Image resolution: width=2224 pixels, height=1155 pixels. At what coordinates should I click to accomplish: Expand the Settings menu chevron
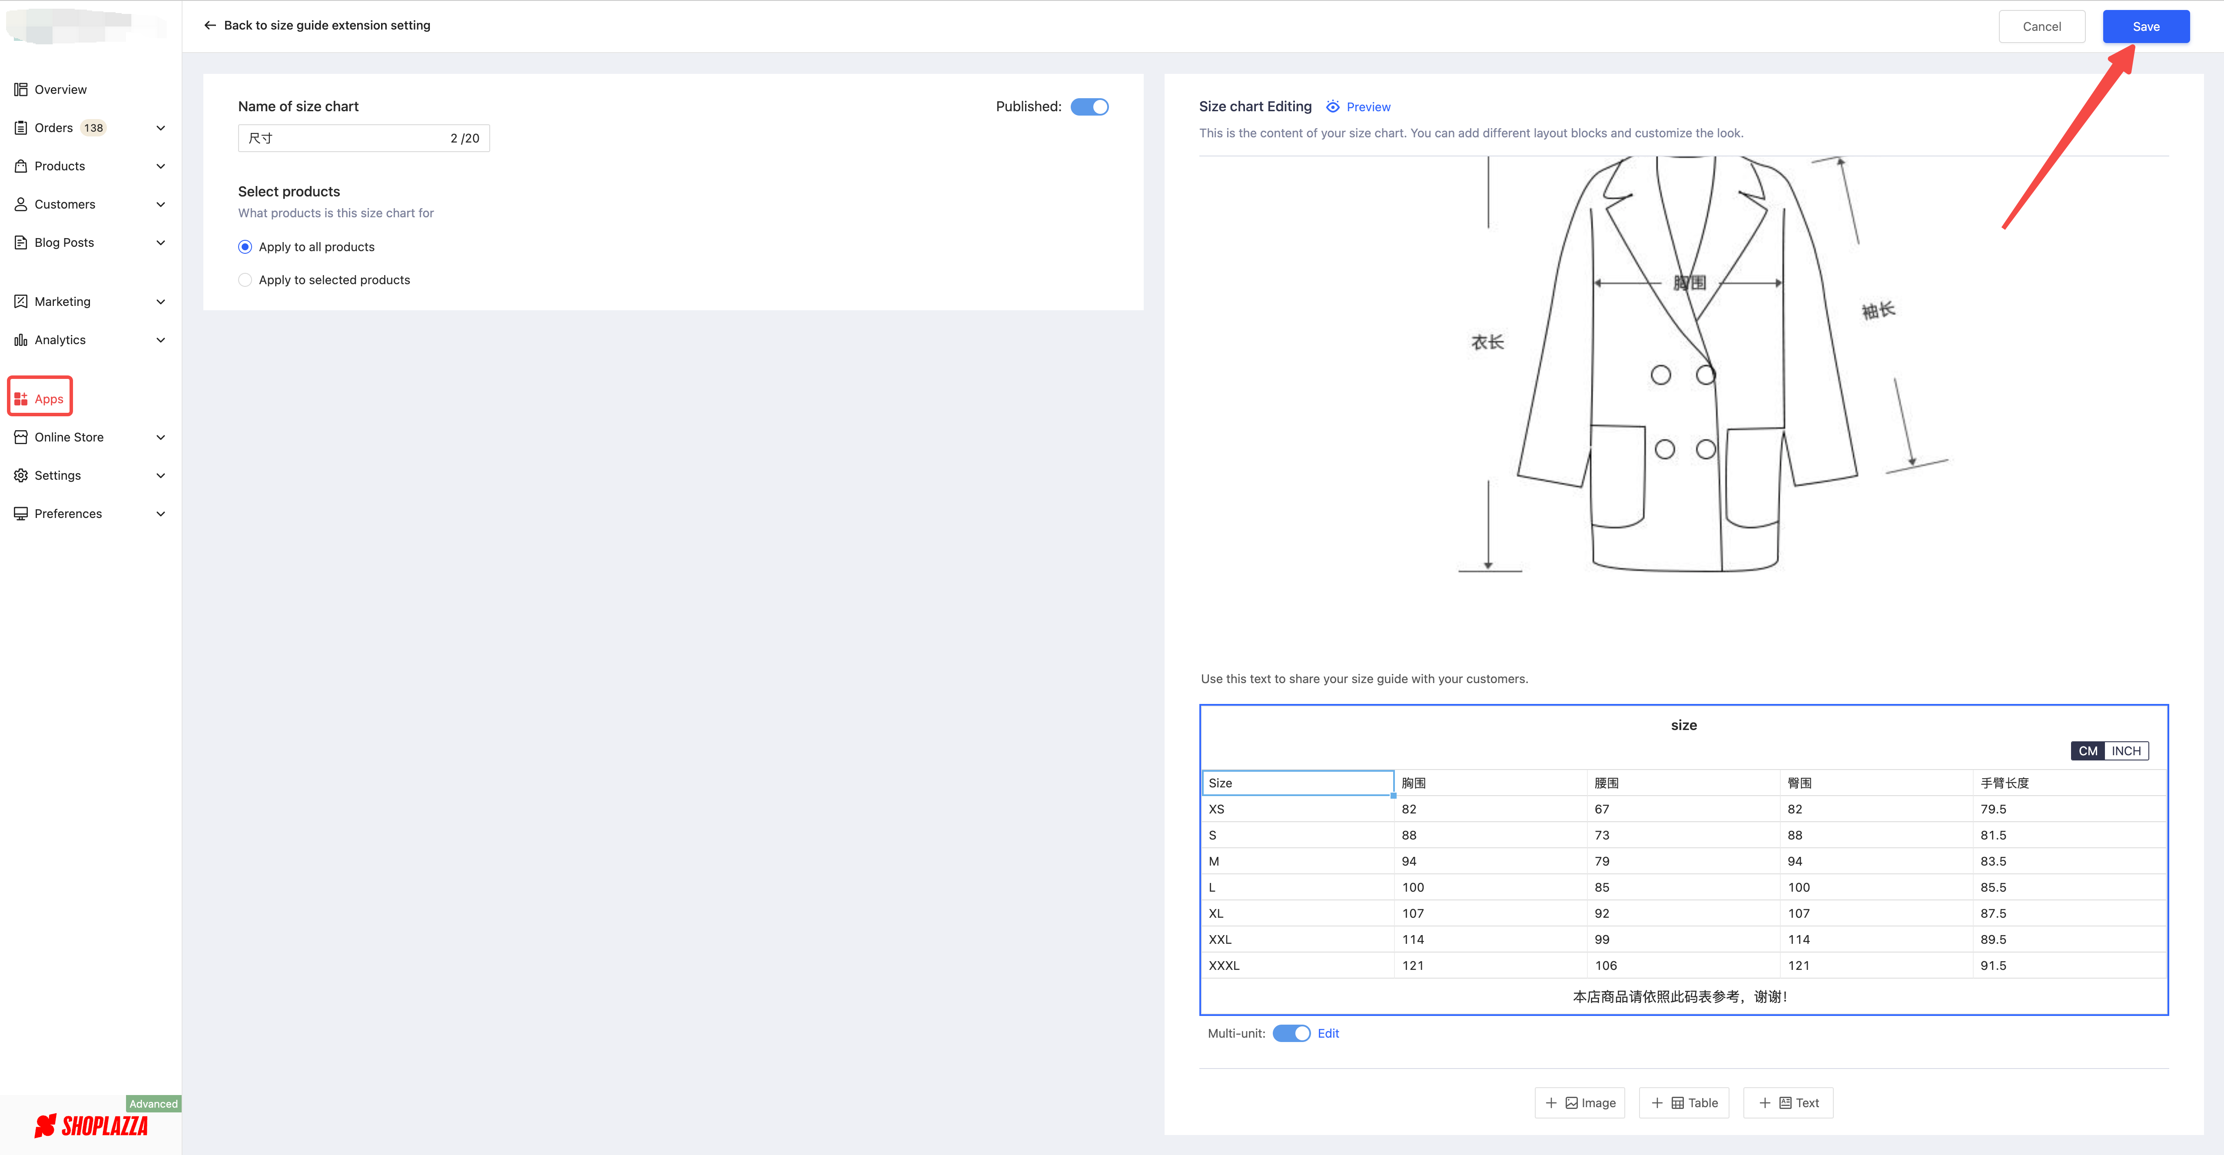point(161,476)
